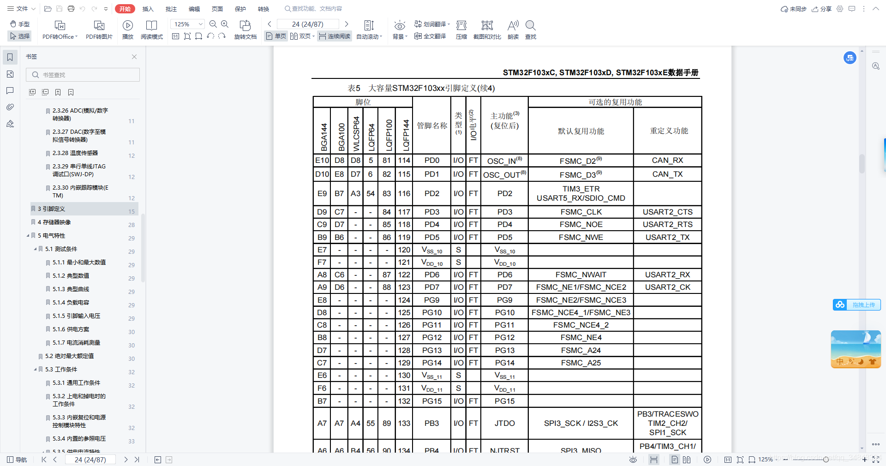Image resolution: width=886 pixels, height=466 pixels.
Task: Switch to 阅读模式 reading mode
Action: click(152, 30)
